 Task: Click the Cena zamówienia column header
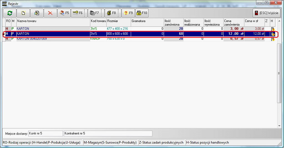[234, 23]
